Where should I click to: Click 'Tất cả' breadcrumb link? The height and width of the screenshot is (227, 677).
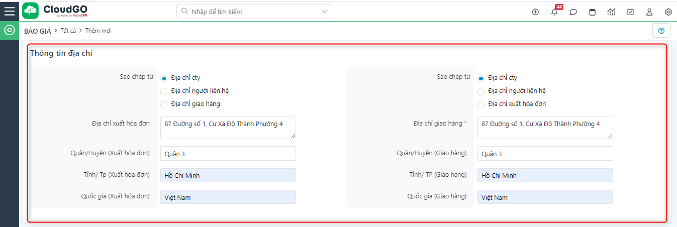pyautogui.click(x=68, y=31)
